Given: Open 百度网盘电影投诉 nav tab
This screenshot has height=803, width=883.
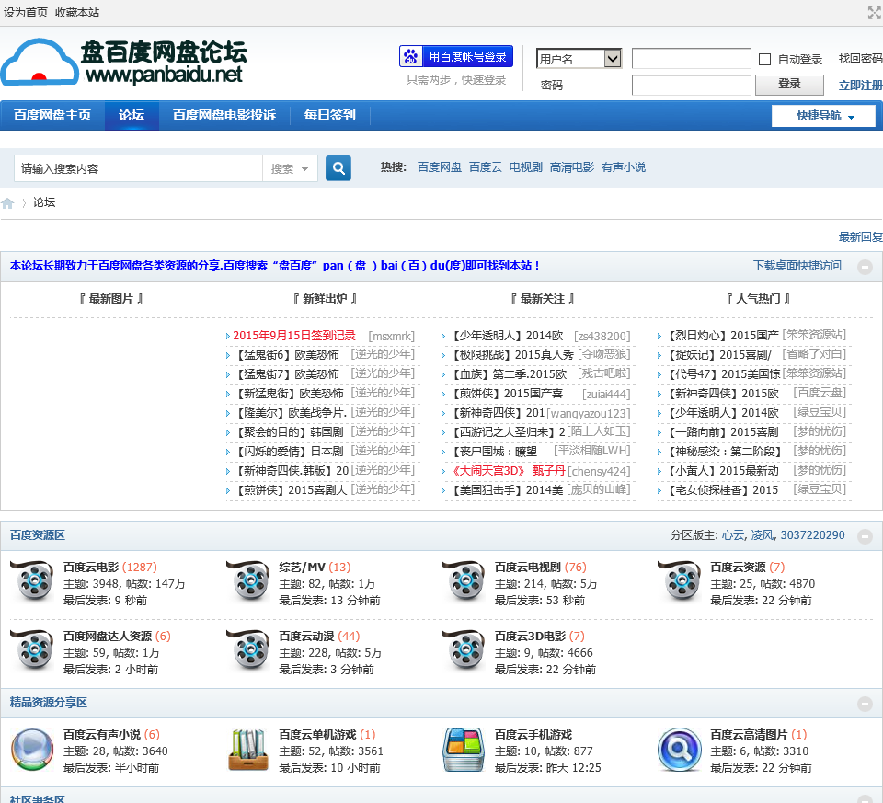Looking at the screenshot, I should (224, 116).
